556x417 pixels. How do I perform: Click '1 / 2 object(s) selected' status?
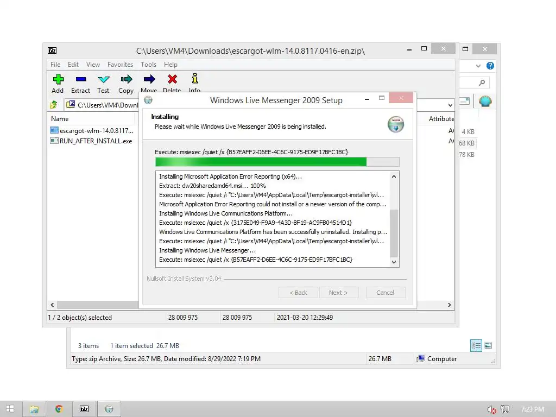point(80,317)
